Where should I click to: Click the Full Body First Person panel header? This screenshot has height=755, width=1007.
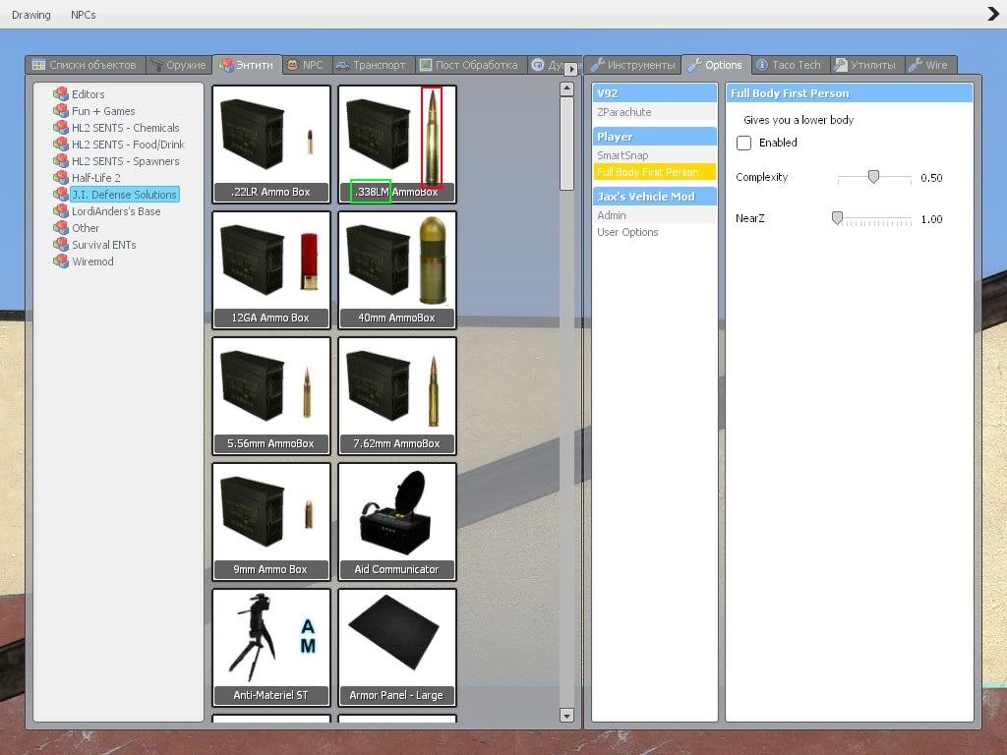coord(850,93)
